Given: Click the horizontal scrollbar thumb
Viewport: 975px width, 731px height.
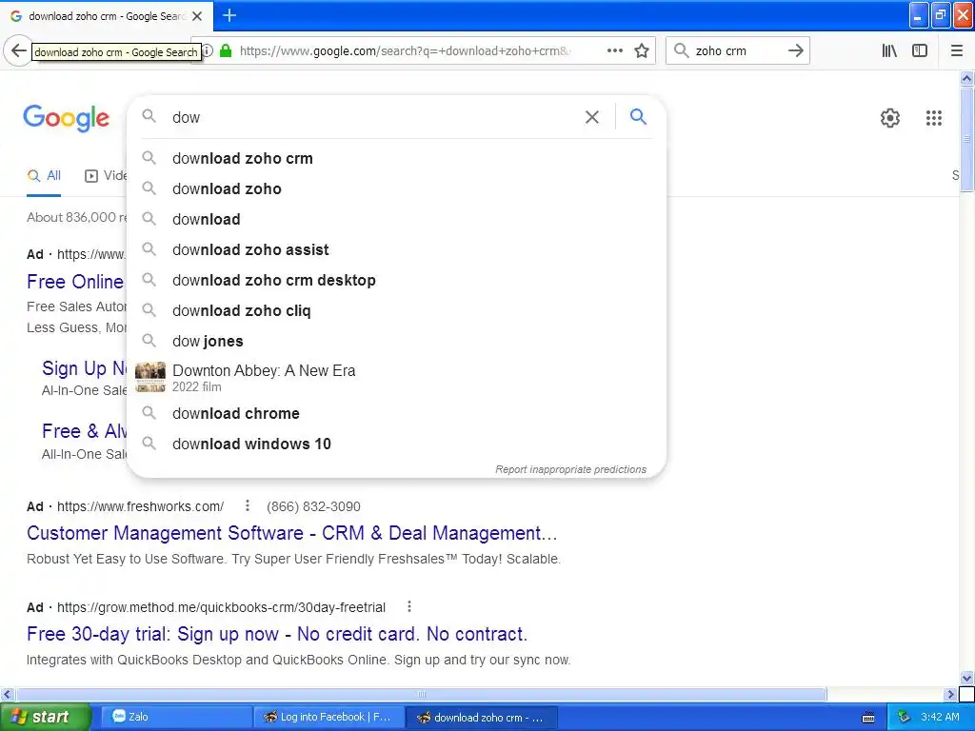Looking at the screenshot, I should (421, 694).
